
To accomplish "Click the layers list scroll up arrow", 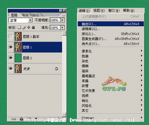I will pos(64,33).
